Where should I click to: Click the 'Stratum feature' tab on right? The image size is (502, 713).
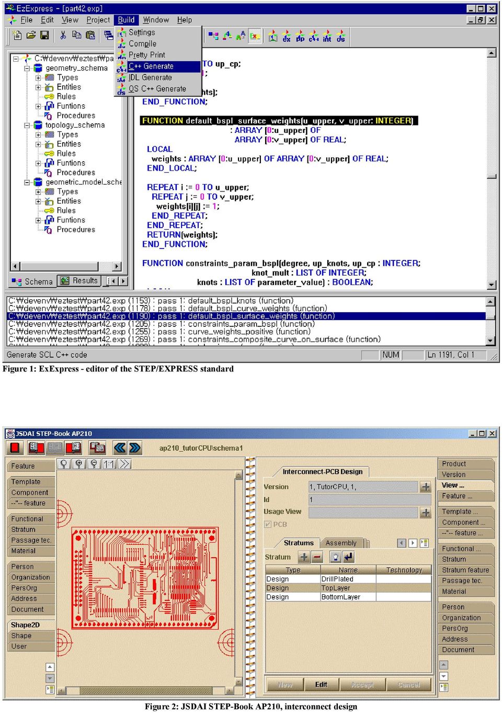tap(466, 570)
